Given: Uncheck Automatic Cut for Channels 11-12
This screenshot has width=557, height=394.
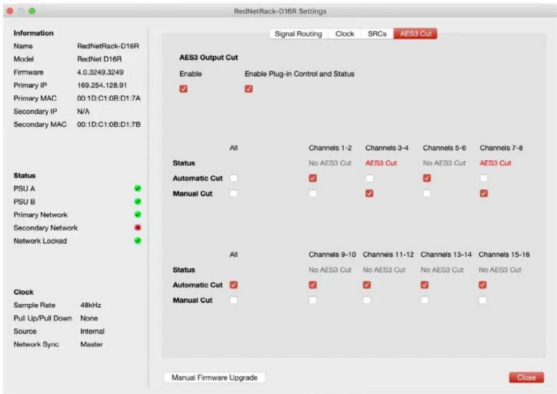Looking at the screenshot, I should tap(367, 285).
